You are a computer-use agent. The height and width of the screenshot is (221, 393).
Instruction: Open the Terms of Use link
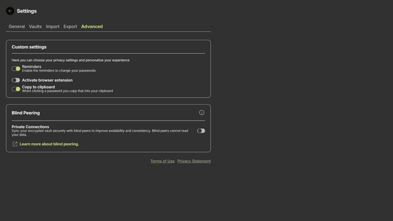pyautogui.click(x=162, y=161)
